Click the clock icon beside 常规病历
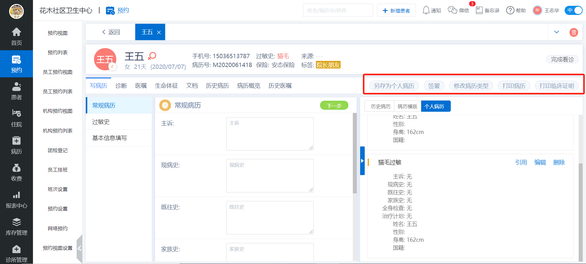Viewport: 586px width, 264px height. [x=165, y=105]
